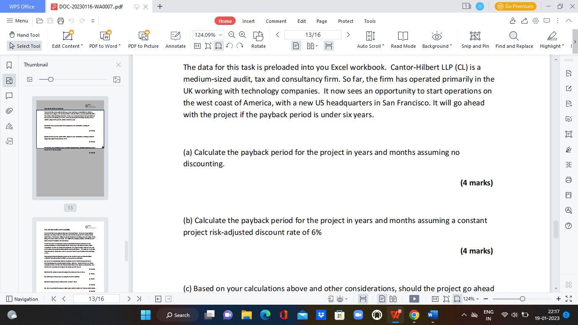Image resolution: width=578 pixels, height=325 pixels.
Task: Click the Go Premium button
Action: coord(515,6)
